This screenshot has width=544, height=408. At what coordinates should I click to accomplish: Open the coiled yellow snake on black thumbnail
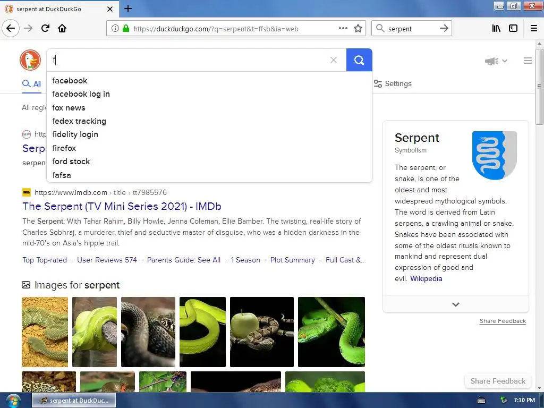click(202, 331)
